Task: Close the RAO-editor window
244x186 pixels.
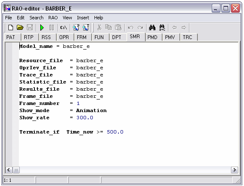Action: [x=235, y=8]
